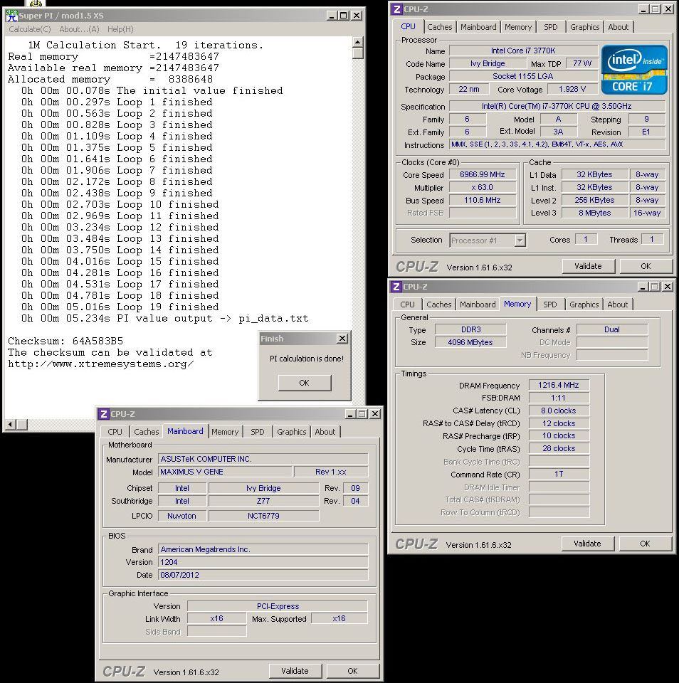This screenshot has width=679, height=683.
Task: Select Mainboard tab in the Memory CPU-Z window
Action: pos(478,305)
